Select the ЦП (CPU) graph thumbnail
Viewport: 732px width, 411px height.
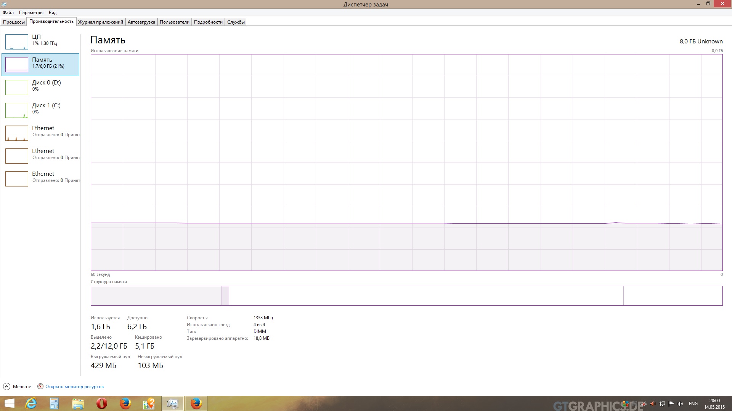17,42
